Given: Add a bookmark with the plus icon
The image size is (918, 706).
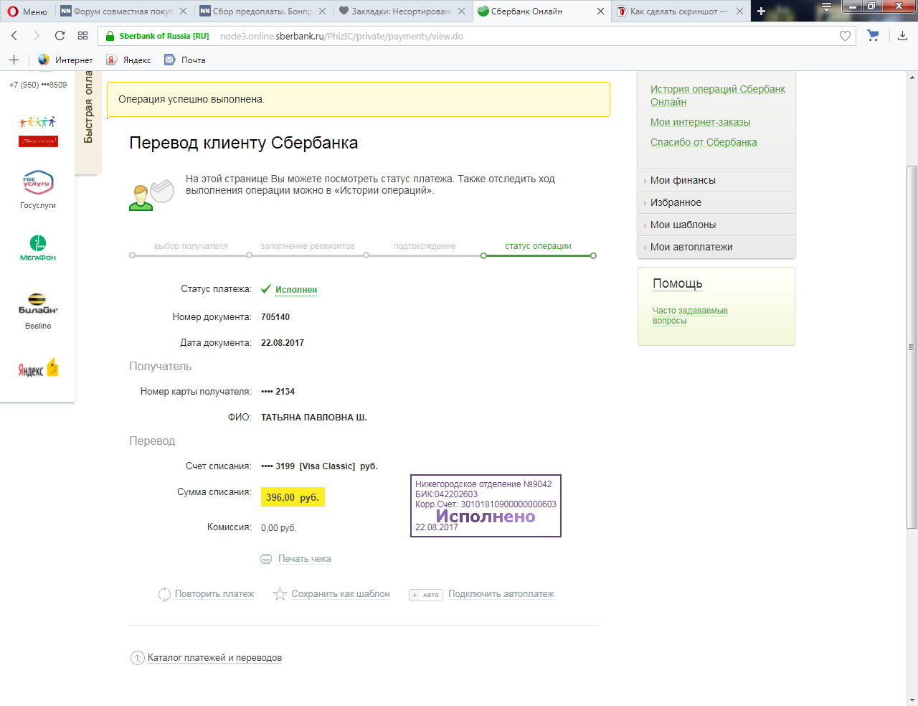Looking at the screenshot, I should [x=14, y=60].
